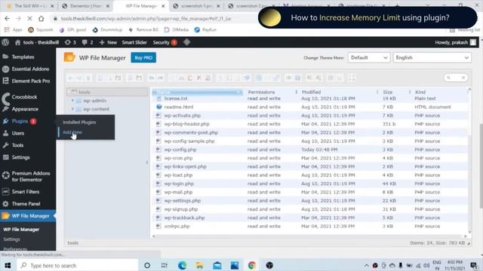
Task: Open File Explorer from taskbar
Action: tap(199, 266)
